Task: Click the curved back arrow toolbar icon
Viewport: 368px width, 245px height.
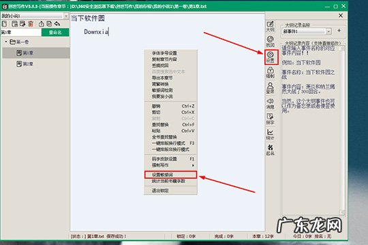Action: pos(57,23)
